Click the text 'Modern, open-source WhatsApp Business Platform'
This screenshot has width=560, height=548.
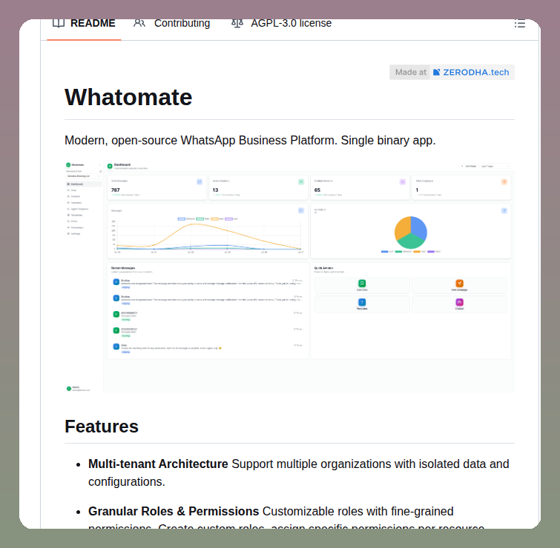coord(201,141)
